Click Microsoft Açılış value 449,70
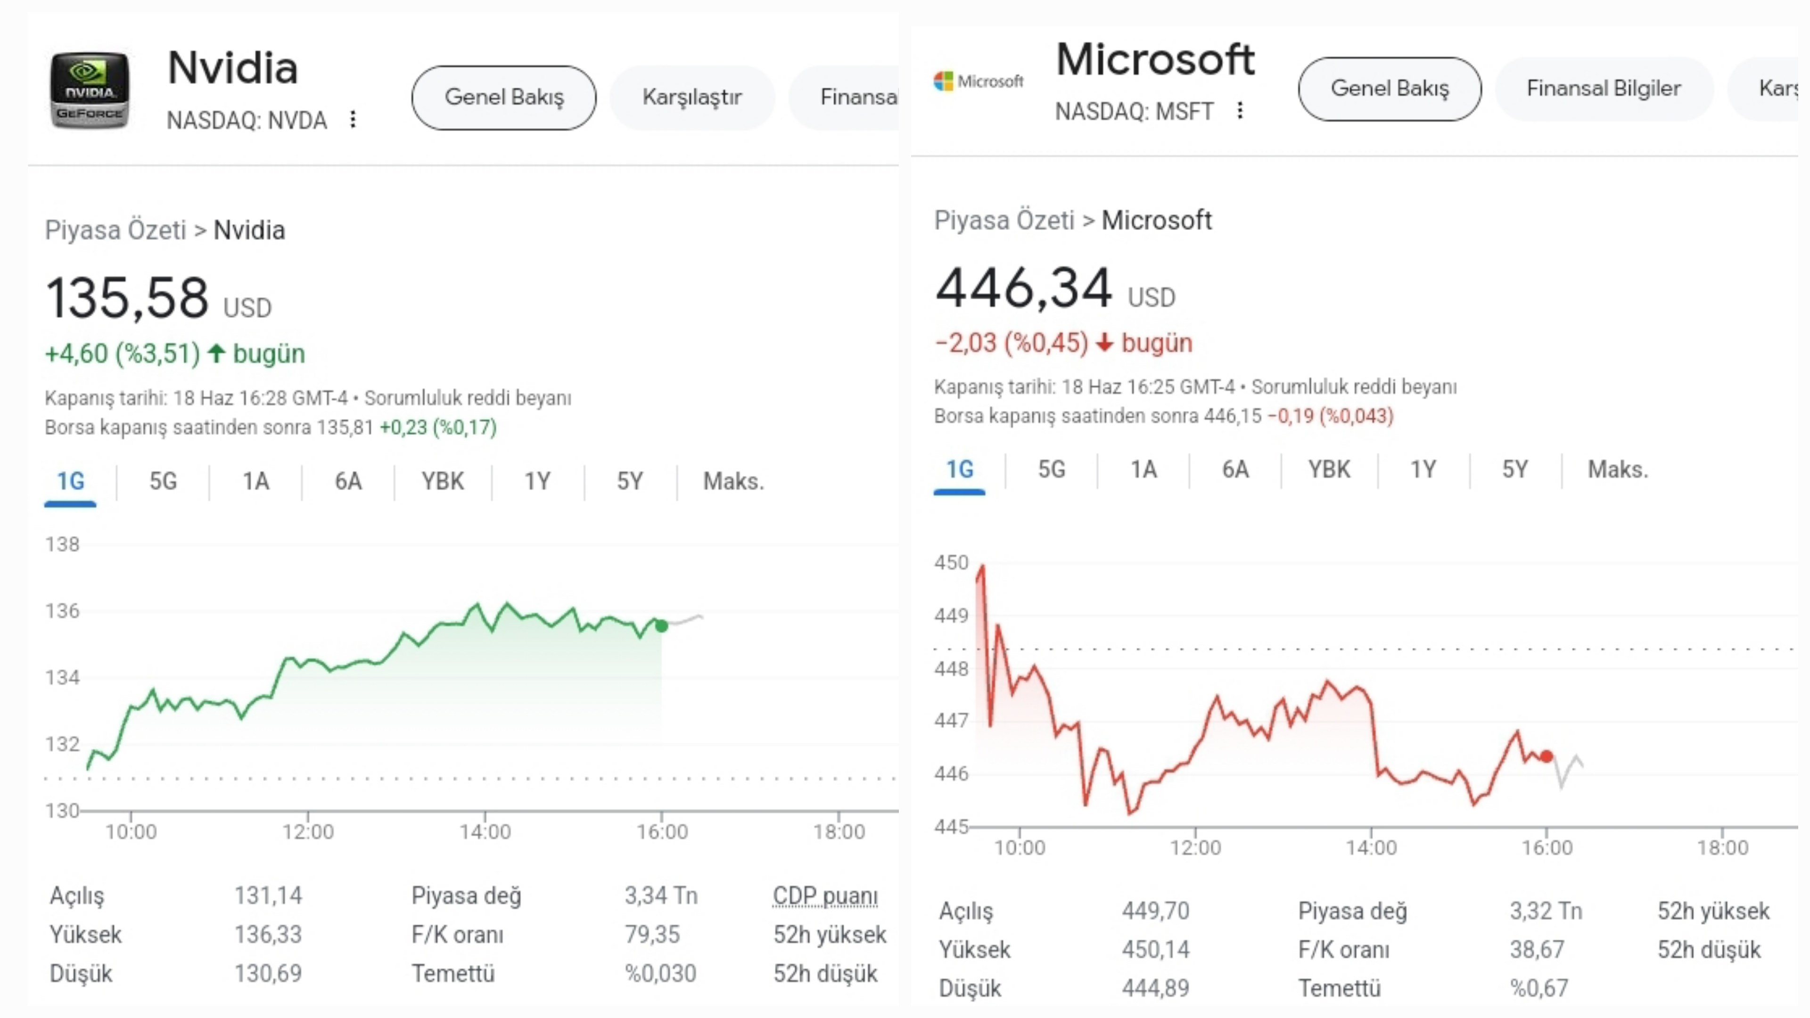Viewport: 1810px width, 1018px height. [1156, 911]
